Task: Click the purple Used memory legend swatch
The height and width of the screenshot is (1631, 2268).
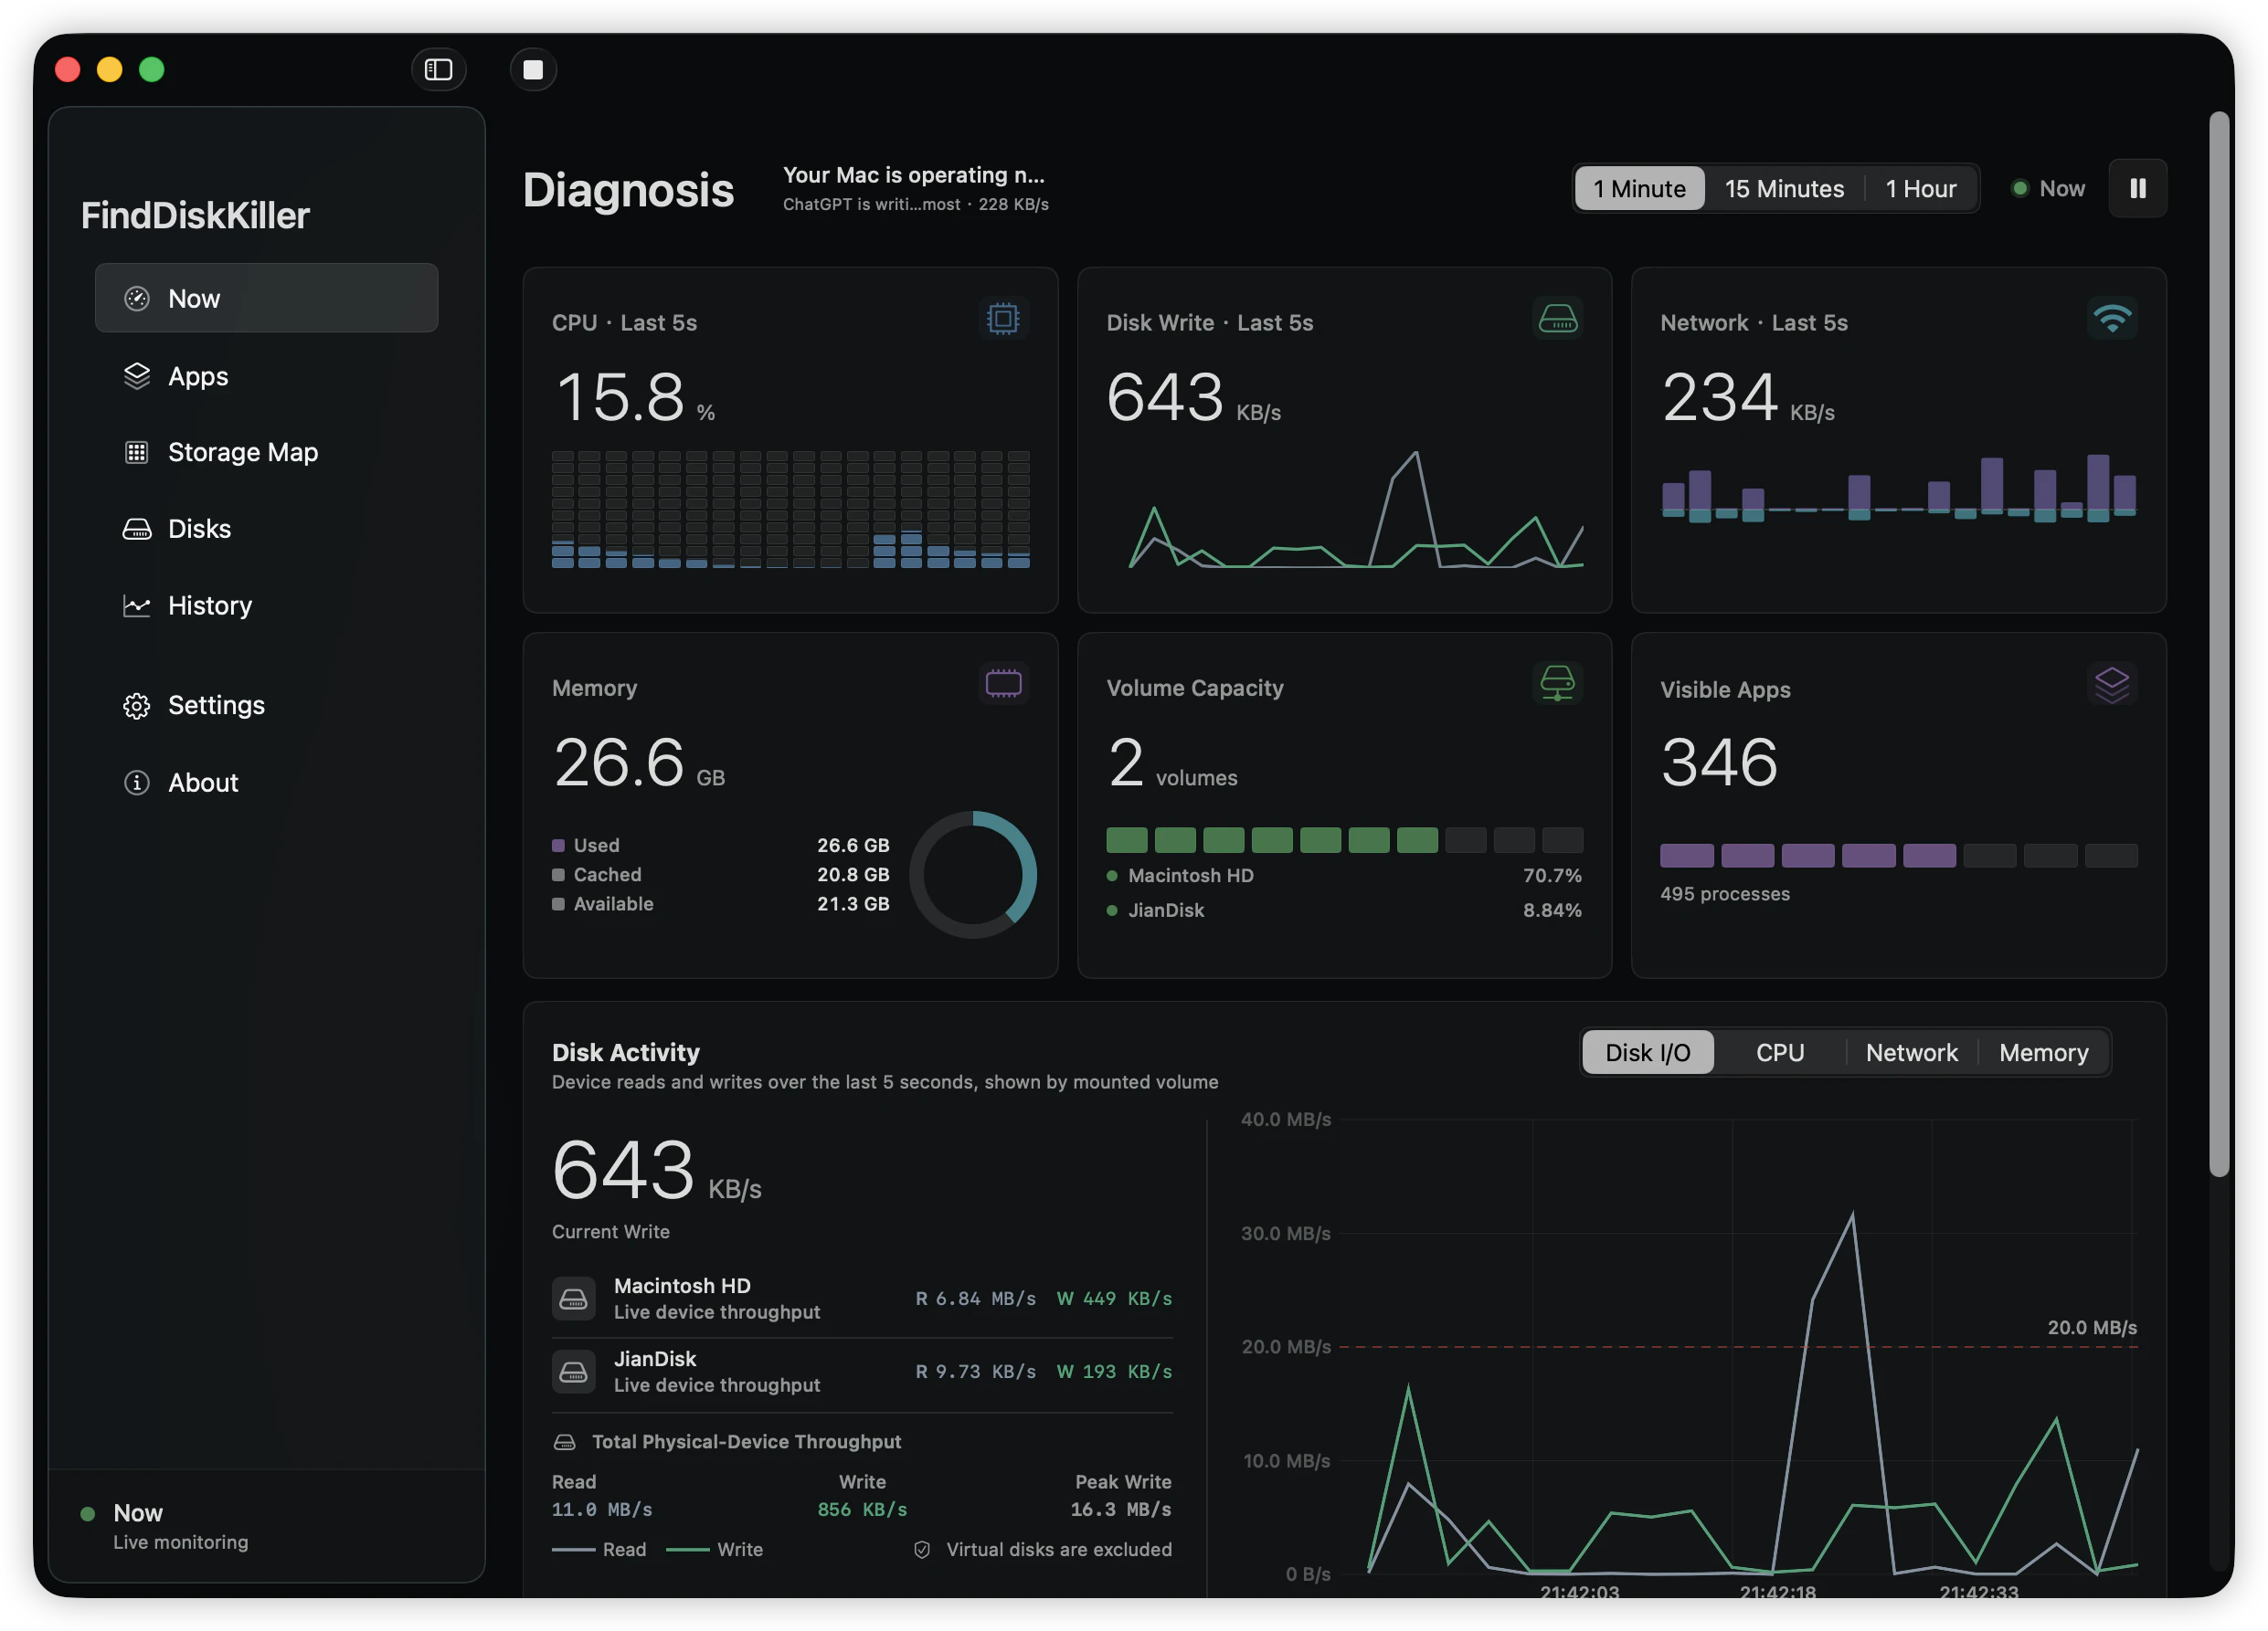Action: pos(558,846)
